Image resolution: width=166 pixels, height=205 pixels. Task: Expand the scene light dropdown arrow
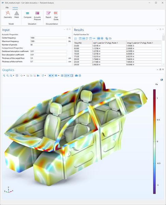point(53,76)
